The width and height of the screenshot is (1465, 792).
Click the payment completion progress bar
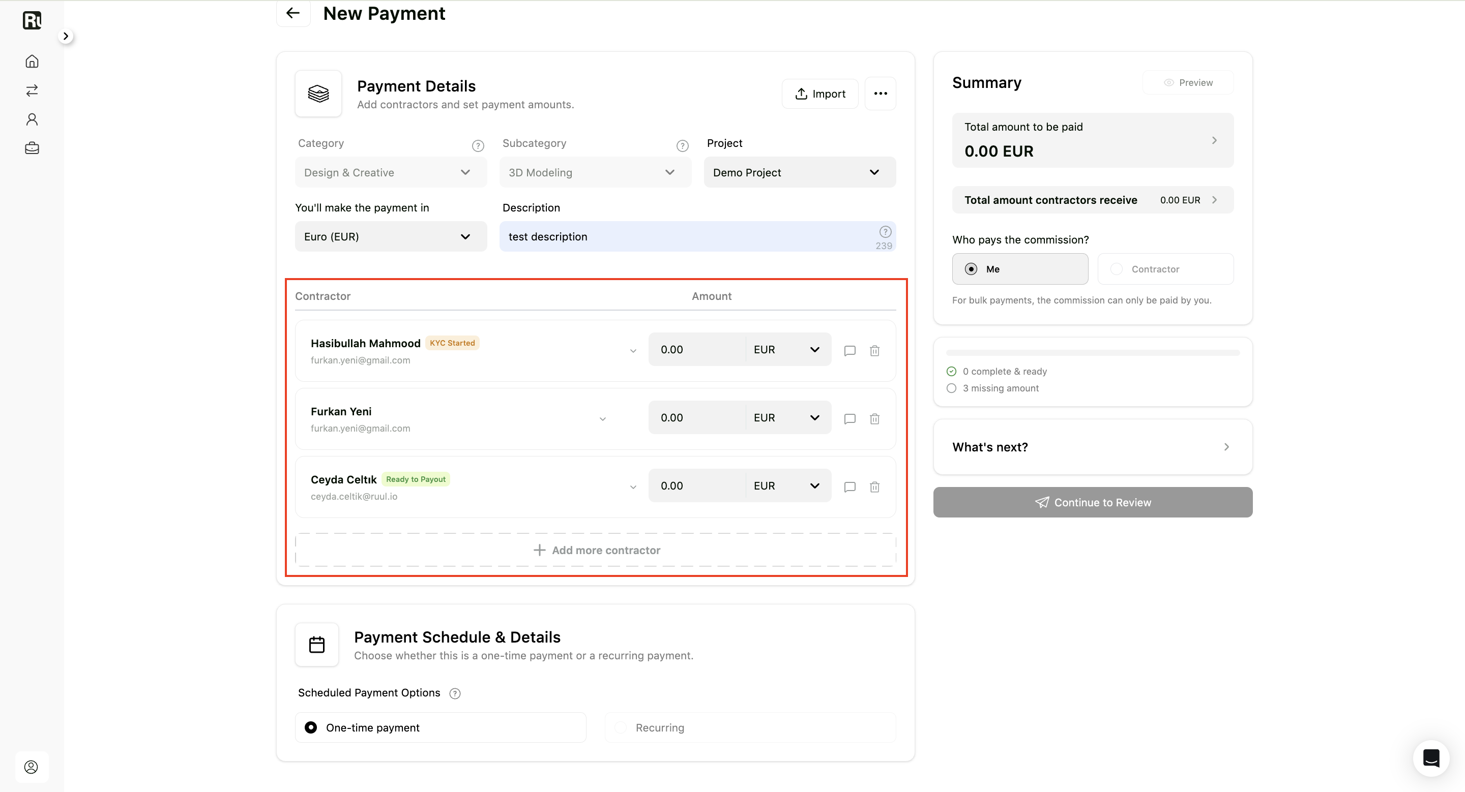tap(1093, 353)
